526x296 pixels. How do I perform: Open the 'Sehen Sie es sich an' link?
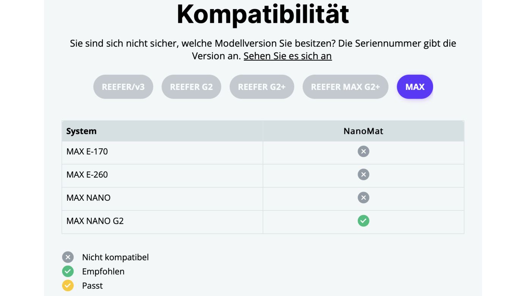[x=287, y=56]
